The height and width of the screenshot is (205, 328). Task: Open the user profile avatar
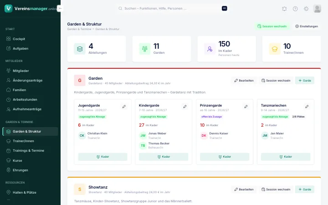pos(317,9)
